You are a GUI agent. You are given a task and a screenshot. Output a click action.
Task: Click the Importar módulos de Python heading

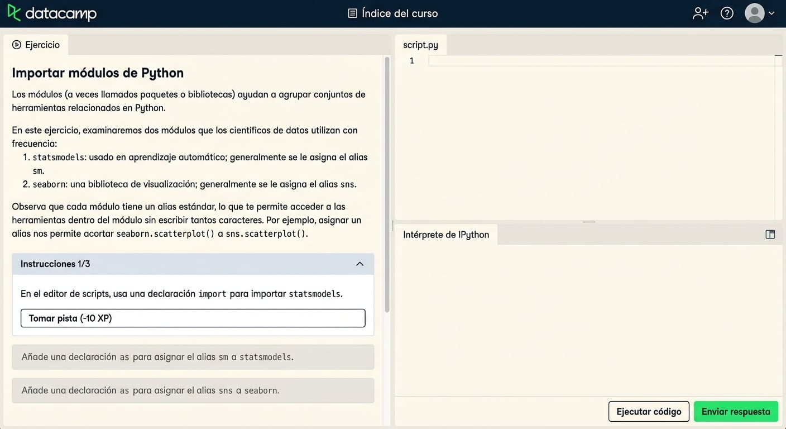tap(98, 73)
